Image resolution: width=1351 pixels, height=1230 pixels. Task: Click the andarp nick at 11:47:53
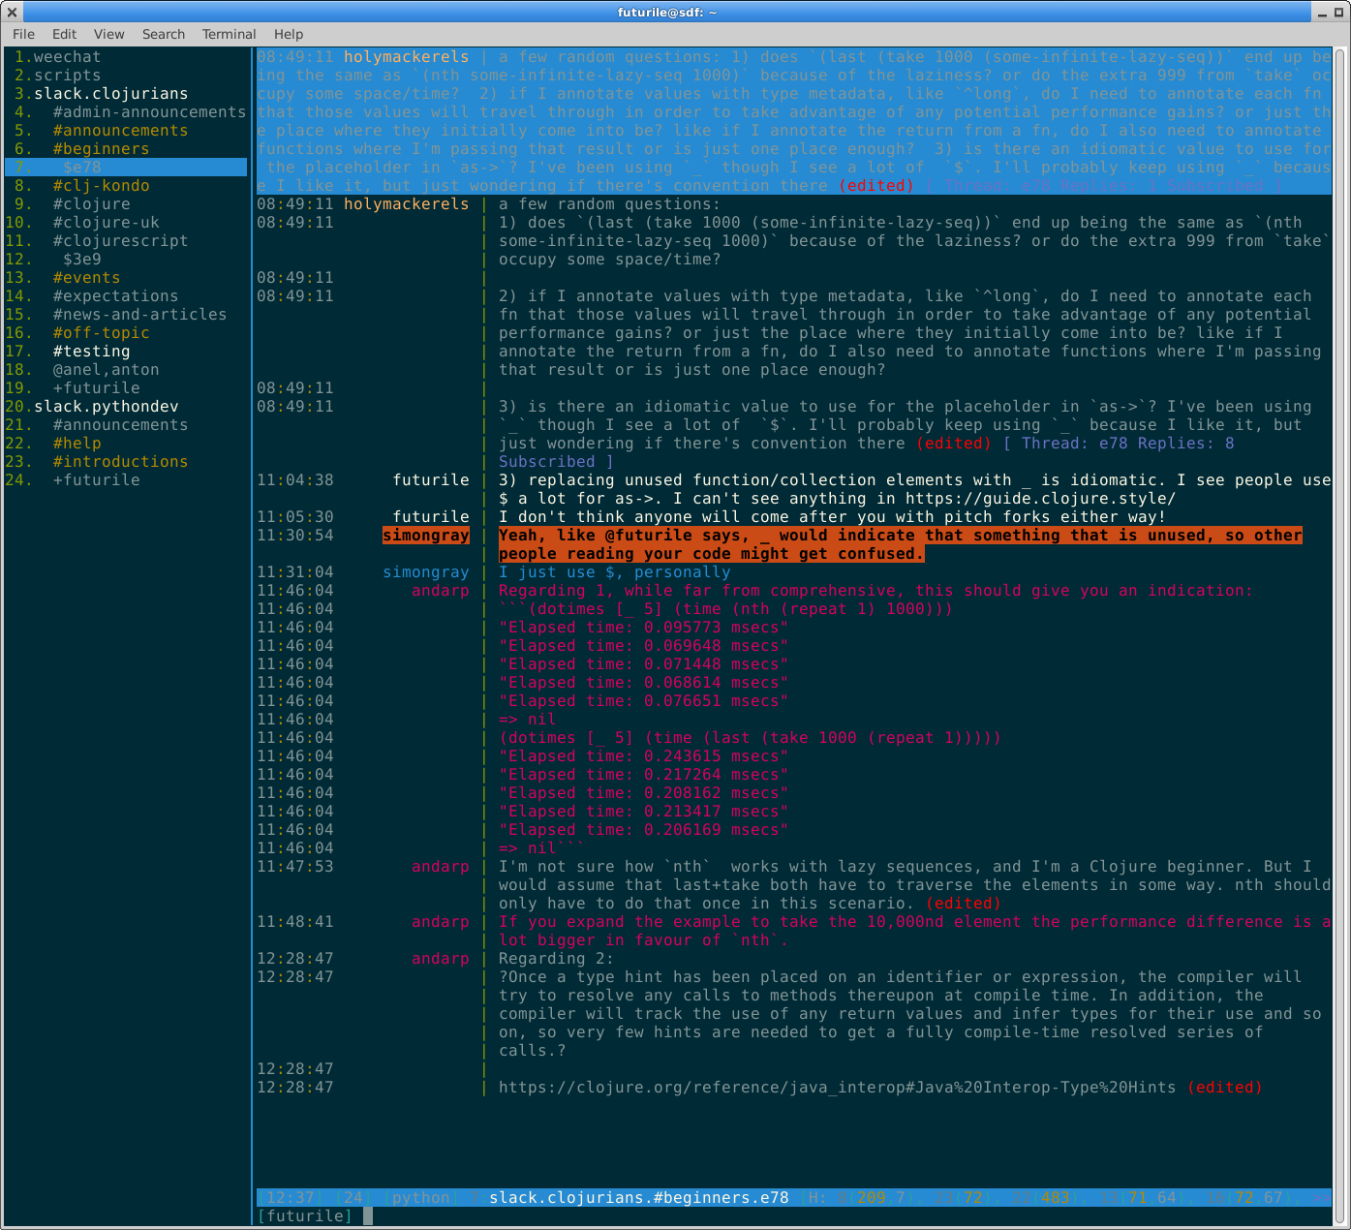coord(441,867)
